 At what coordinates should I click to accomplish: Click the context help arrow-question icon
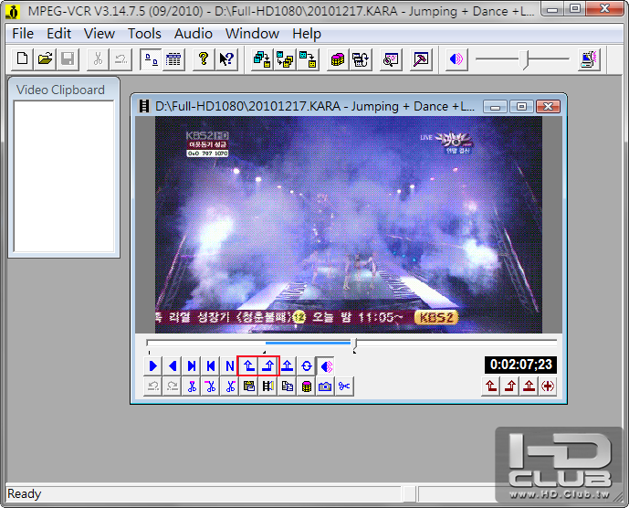[x=226, y=59]
